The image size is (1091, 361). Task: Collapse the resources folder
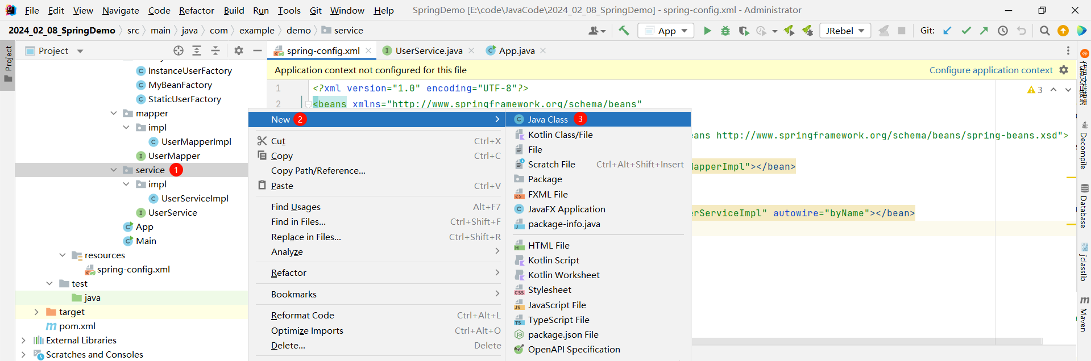point(63,255)
